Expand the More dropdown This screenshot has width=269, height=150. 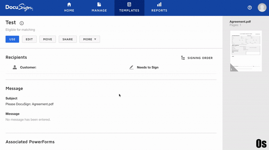click(x=89, y=39)
